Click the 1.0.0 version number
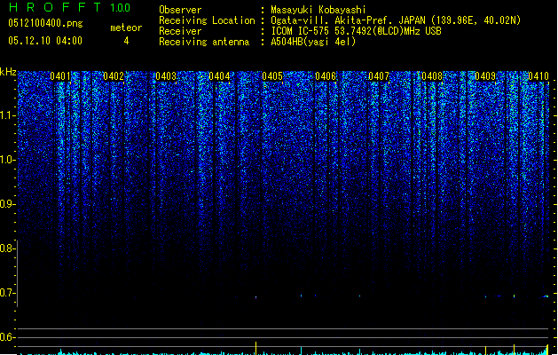 click(120, 8)
